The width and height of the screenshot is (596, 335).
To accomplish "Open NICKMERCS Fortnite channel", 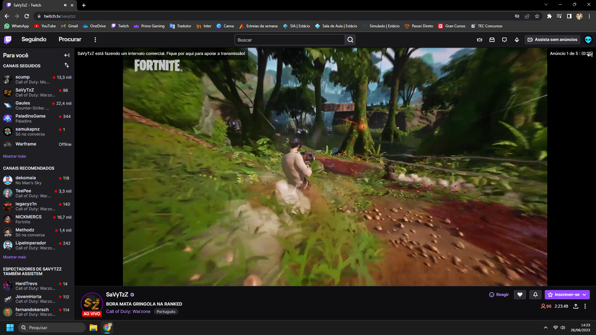I will pyautogui.click(x=37, y=219).
